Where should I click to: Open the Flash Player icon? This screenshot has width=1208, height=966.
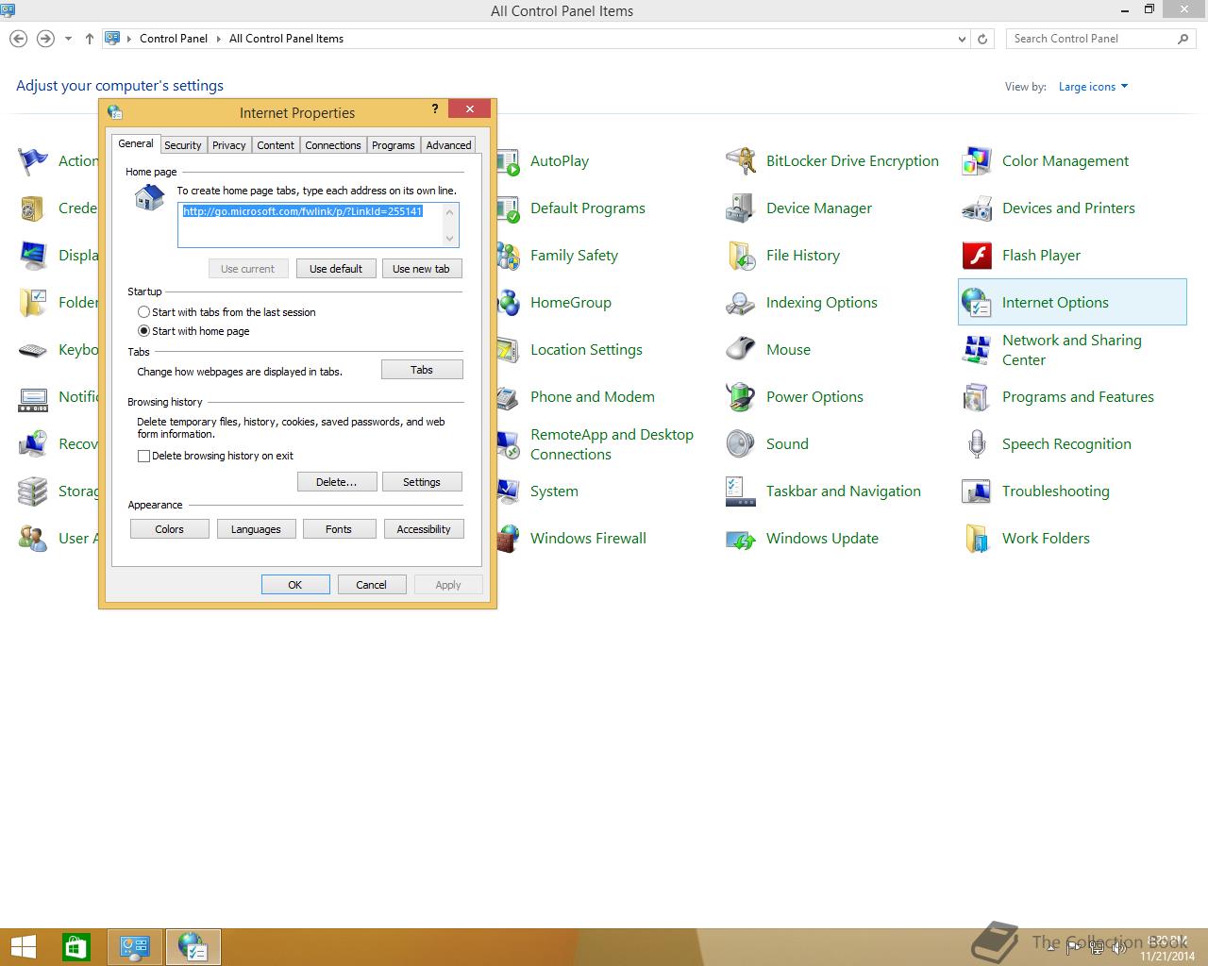976,256
